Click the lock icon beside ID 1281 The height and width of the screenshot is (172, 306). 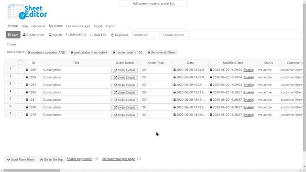27,100
